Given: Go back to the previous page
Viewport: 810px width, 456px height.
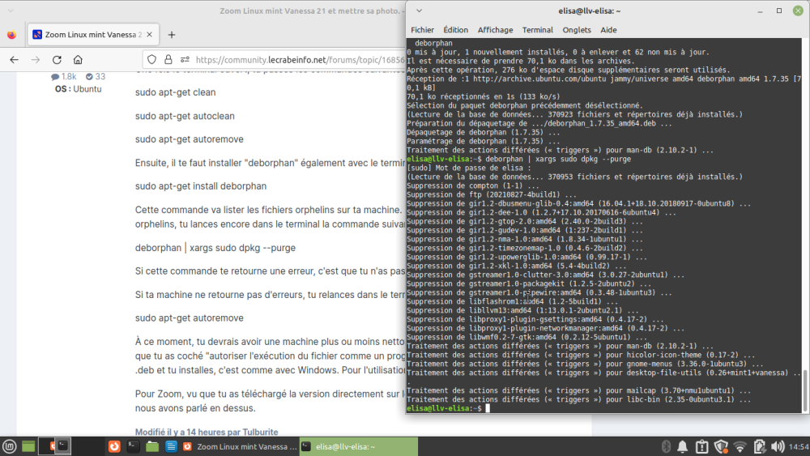Looking at the screenshot, I should 14,59.
